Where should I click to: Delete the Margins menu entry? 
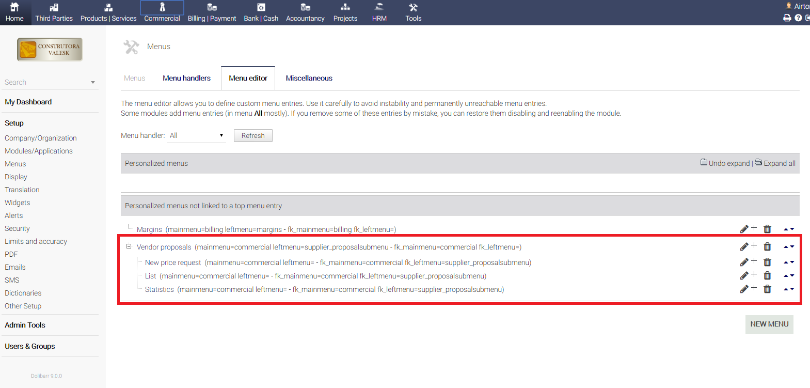[767, 229]
